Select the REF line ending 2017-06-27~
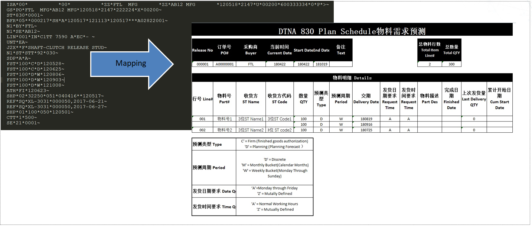This screenshot has width=532, height=226. tap(57, 107)
